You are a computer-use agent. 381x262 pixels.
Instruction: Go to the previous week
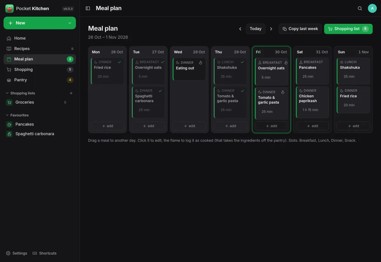point(240,29)
